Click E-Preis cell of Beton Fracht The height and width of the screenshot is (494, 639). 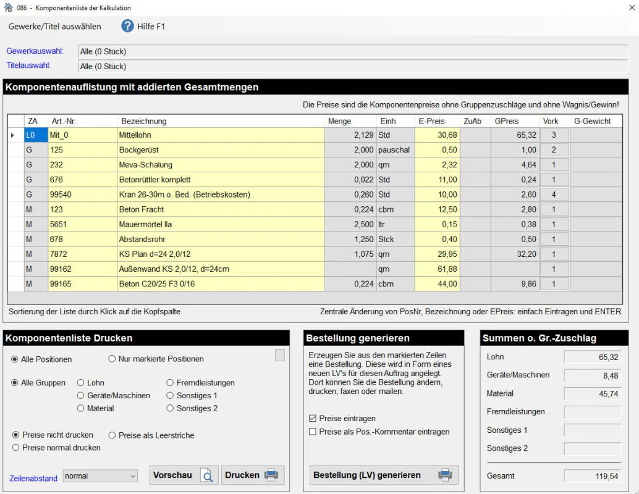tap(438, 209)
